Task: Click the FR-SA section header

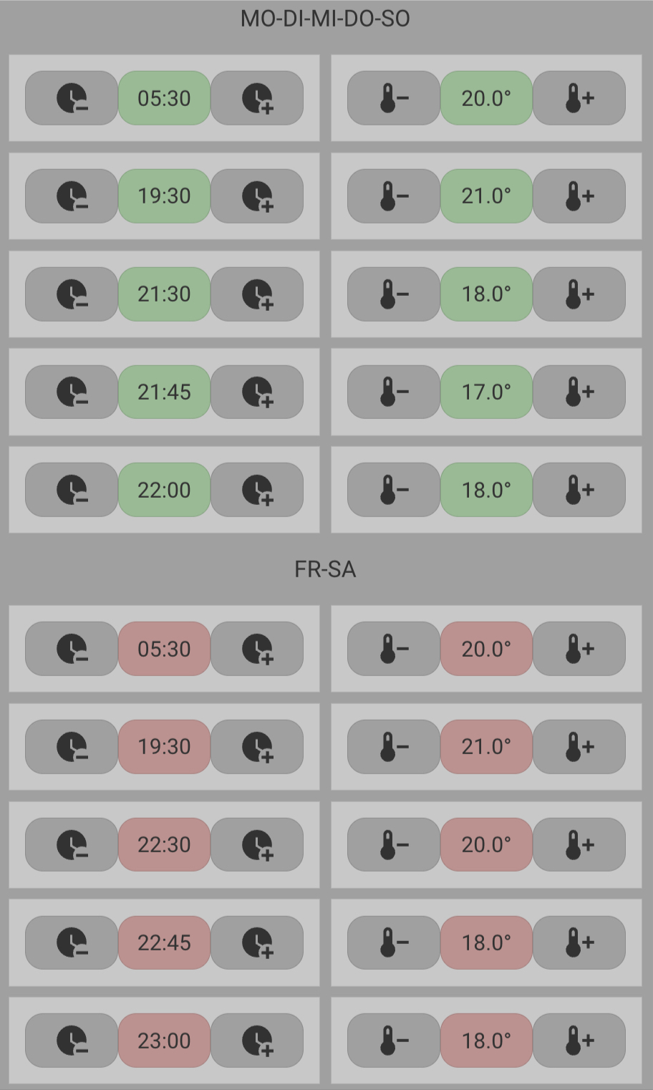Action: [x=325, y=569]
